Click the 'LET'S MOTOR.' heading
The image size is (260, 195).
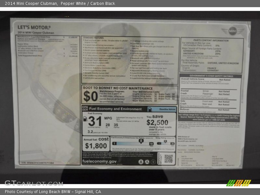pyautogui.click(x=34, y=27)
